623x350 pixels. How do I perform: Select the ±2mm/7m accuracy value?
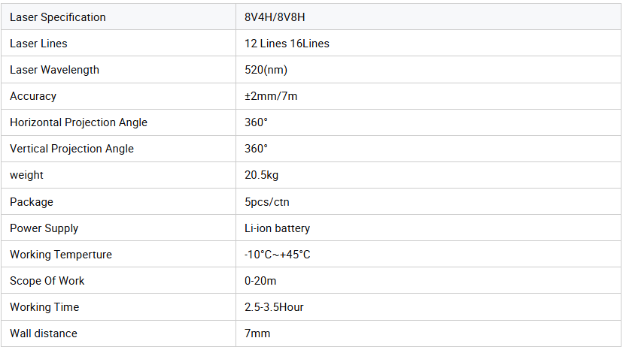(271, 96)
